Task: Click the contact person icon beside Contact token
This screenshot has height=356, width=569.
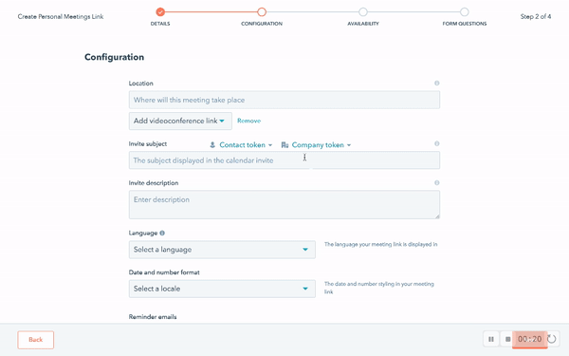Action: point(212,145)
